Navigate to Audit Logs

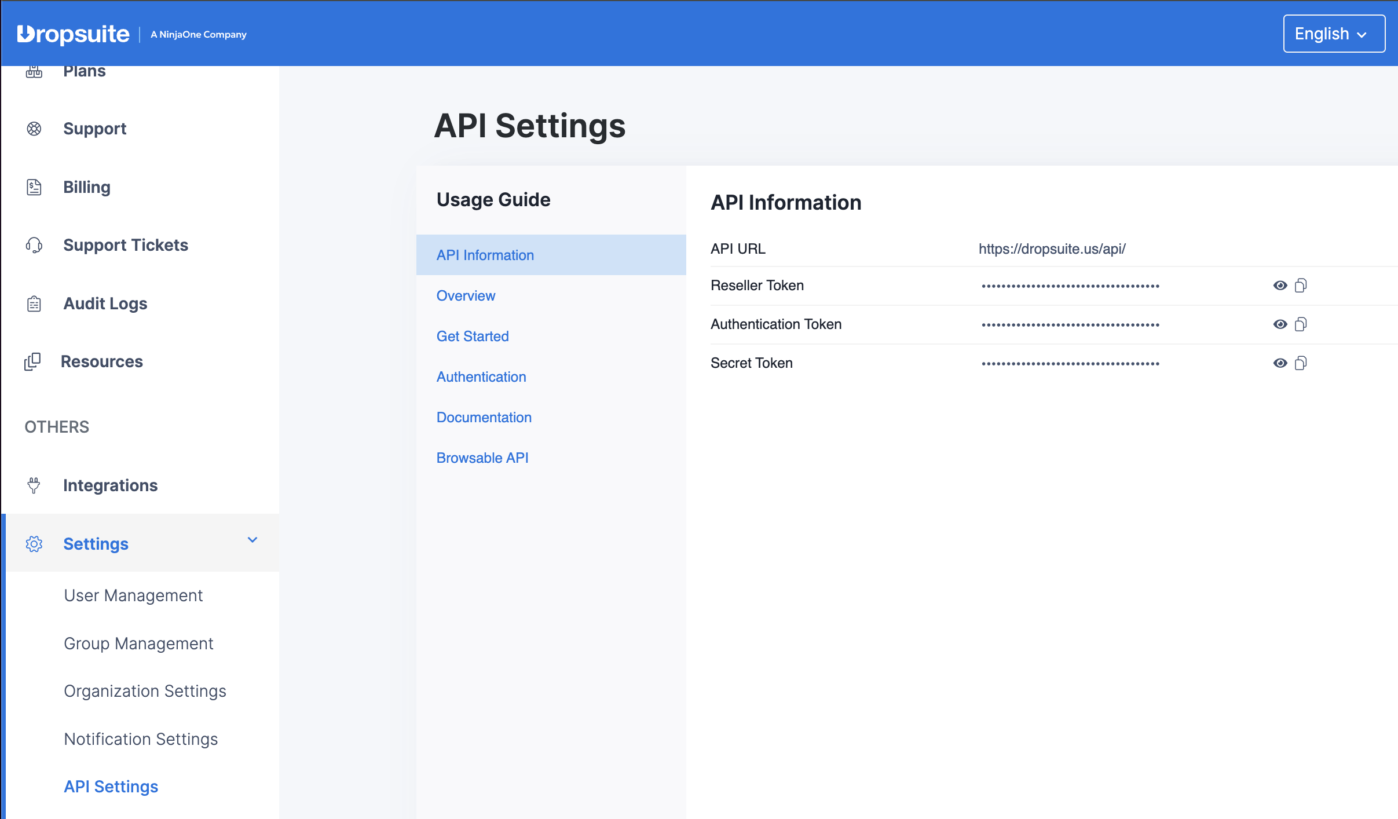105,304
